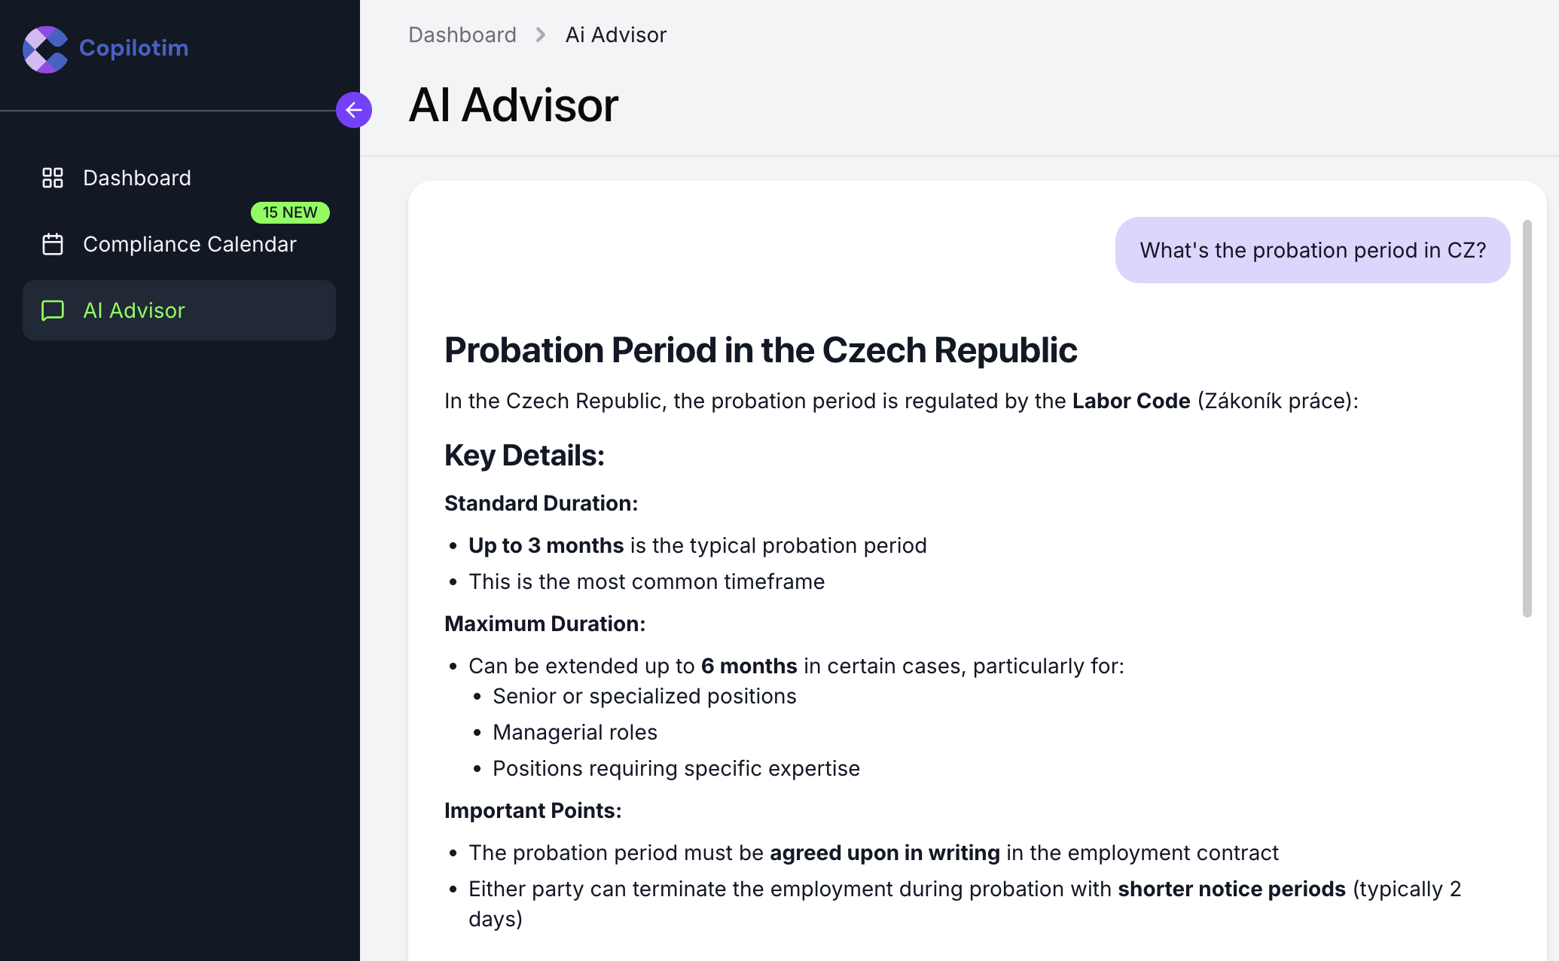Click the Copilotim logo icon
This screenshot has width=1559, height=961.
click(x=45, y=49)
